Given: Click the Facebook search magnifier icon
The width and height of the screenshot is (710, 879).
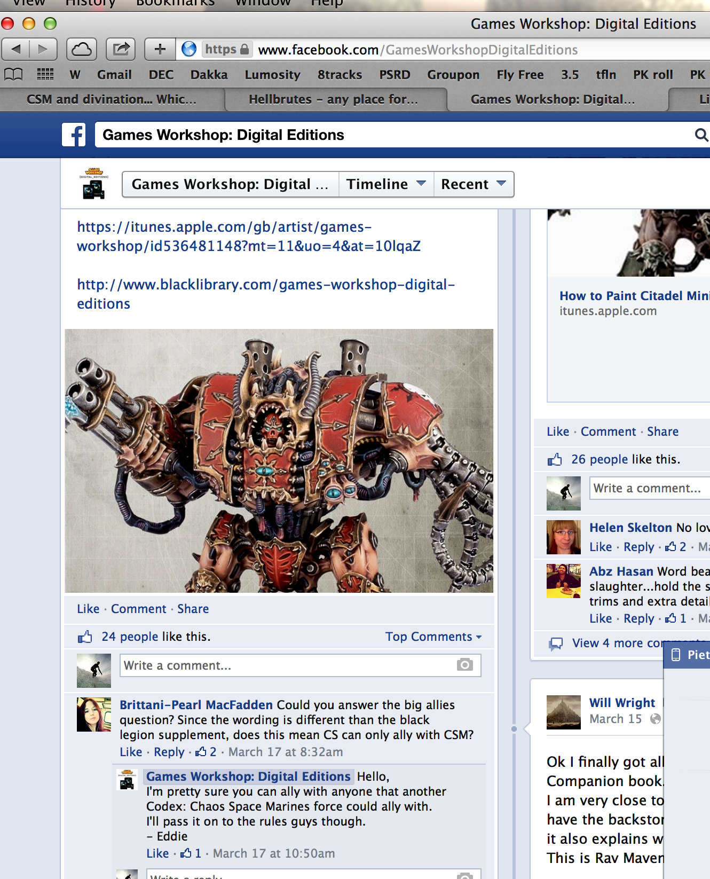Looking at the screenshot, I should (x=701, y=135).
